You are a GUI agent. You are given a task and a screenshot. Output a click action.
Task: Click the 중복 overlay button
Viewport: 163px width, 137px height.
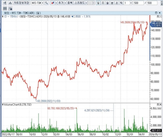click(x=70, y=3)
